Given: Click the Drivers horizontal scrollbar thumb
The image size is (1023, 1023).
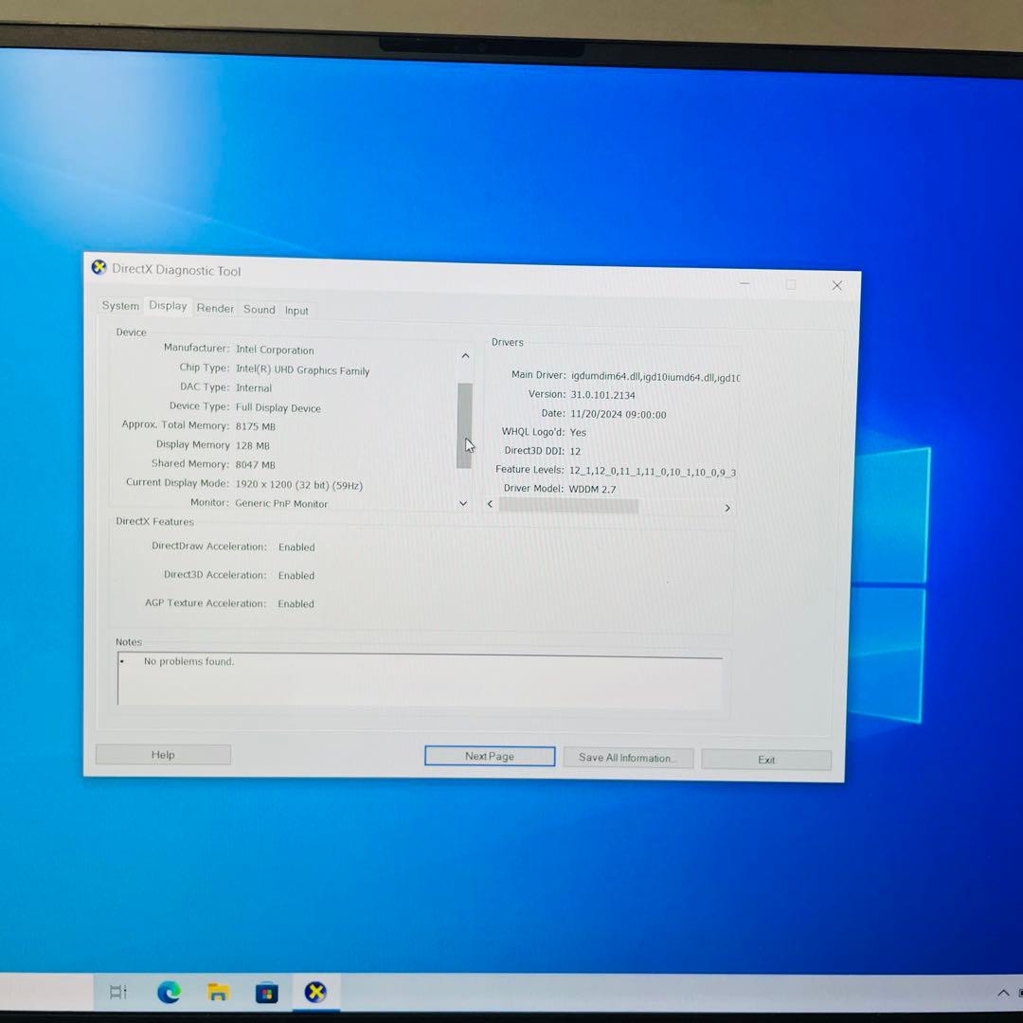Looking at the screenshot, I should [x=568, y=505].
